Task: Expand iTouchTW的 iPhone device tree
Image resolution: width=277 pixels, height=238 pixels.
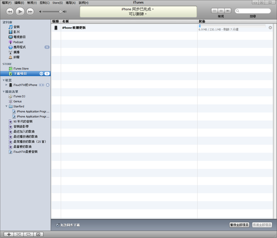Action: point(6,85)
